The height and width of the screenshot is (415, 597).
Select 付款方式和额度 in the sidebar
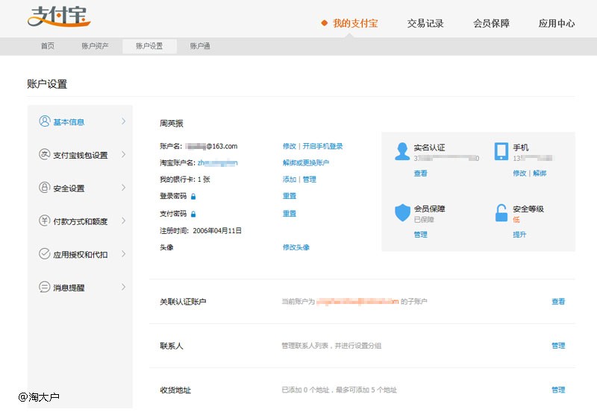(x=81, y=221)
